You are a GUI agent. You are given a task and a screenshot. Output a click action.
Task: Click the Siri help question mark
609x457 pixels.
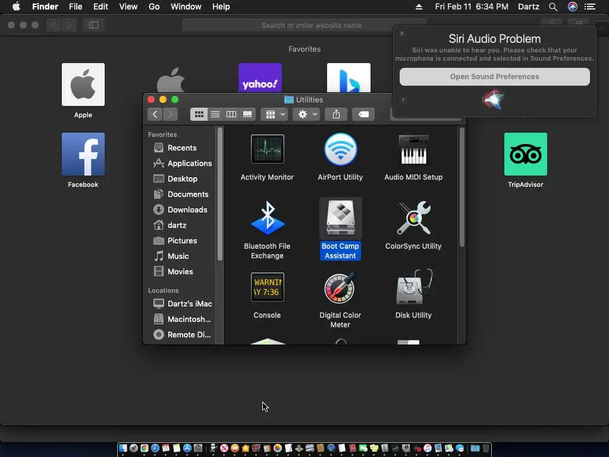[x=403, y=100]
